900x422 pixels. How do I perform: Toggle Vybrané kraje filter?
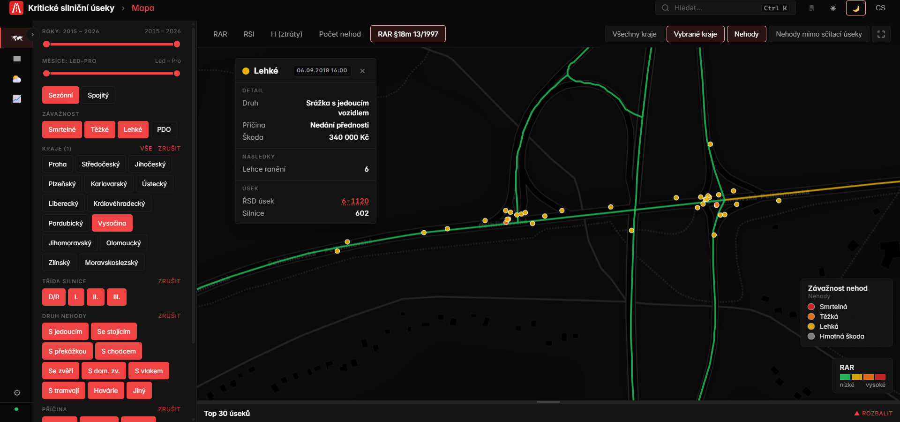click(695, 34)
